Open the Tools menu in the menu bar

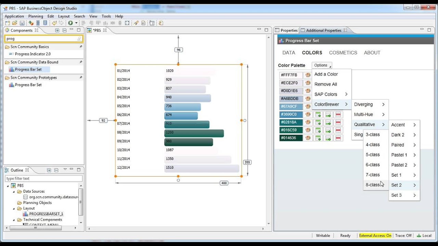(106, 16)
